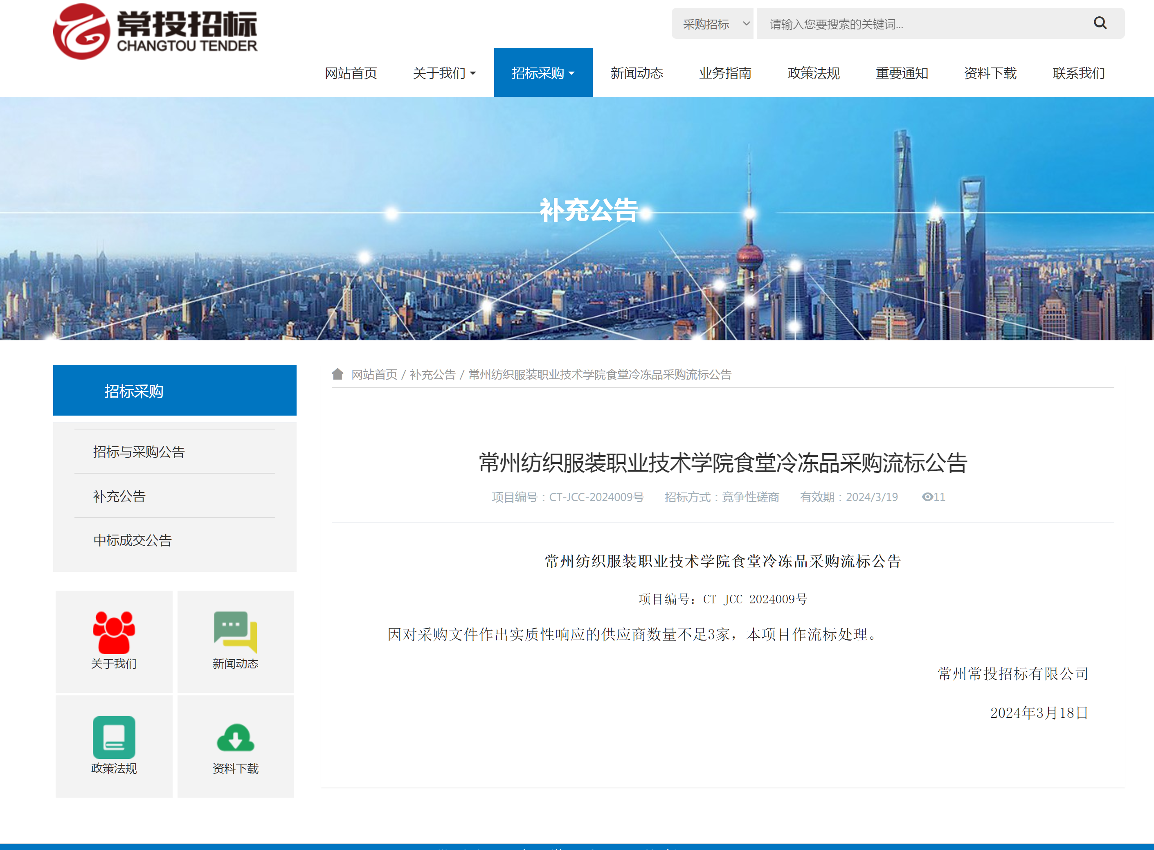Image resolution: width=1154 pixels, height=850 pixels.
Task: Select 补充公告 in the sidebar list
Action: (x=119, y=496)
